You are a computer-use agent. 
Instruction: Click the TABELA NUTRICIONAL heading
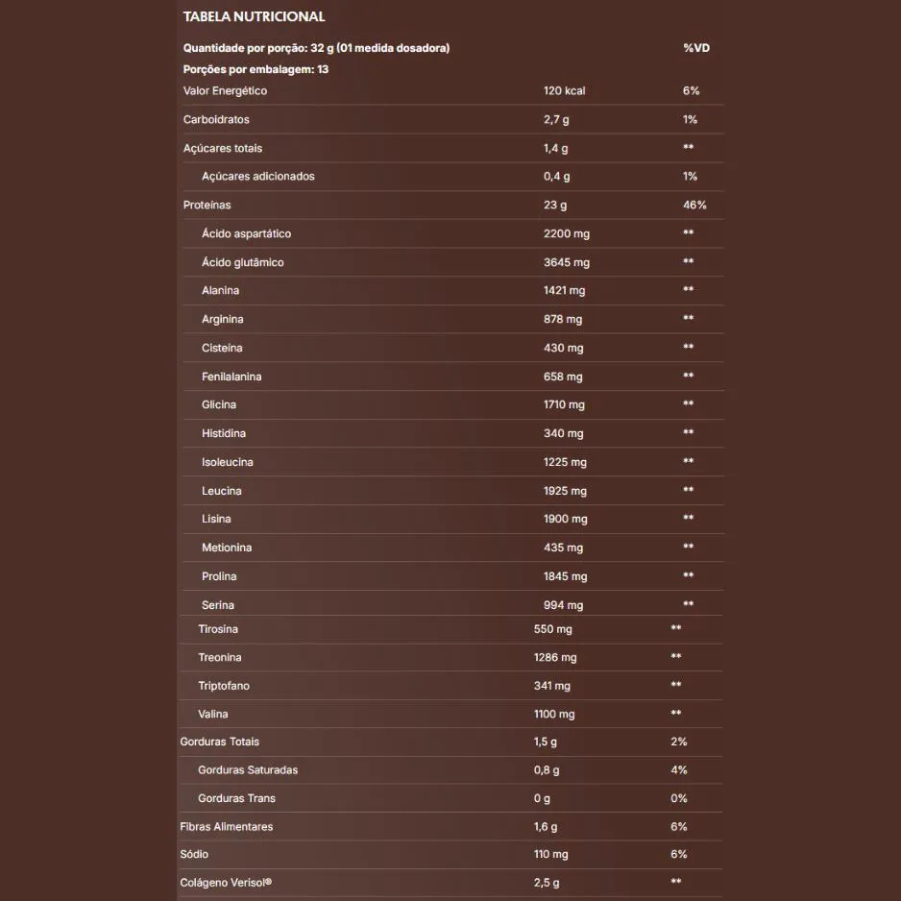coord(254,16)
